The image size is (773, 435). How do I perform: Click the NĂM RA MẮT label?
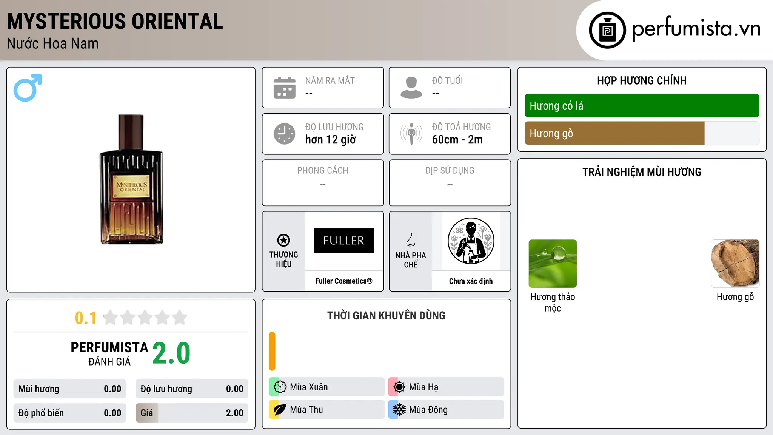[x=330, y=80]
